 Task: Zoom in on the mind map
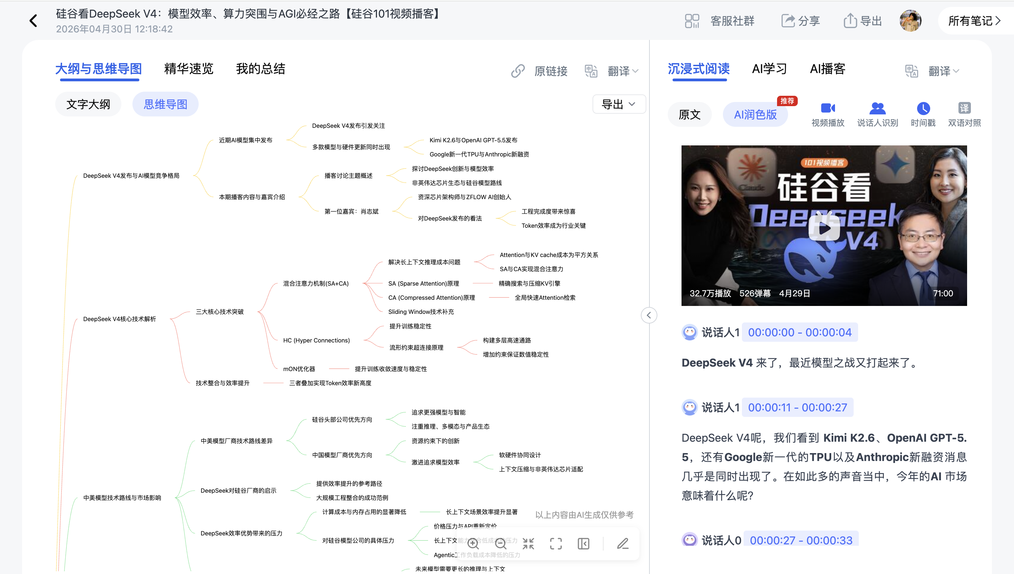[473, 544]
